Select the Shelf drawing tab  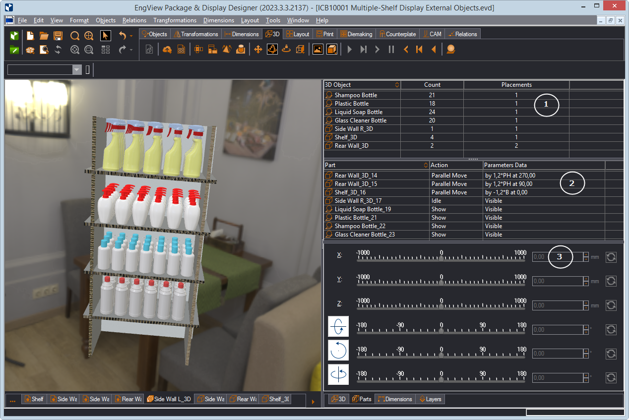tap(34, 399)
